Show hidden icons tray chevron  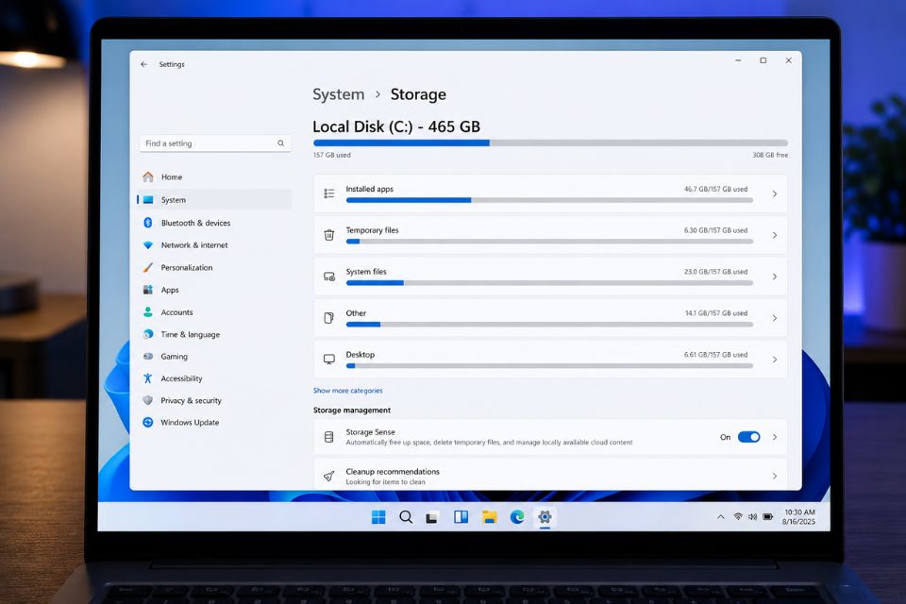point(720,517)
